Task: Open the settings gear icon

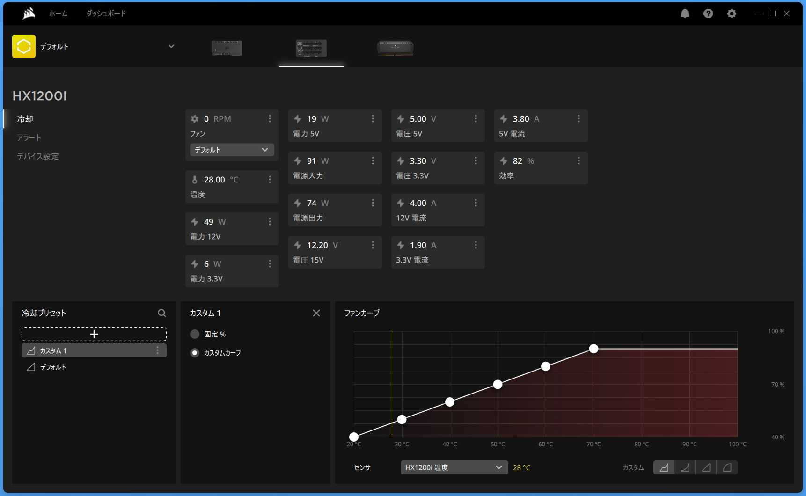Action: pos(732,14)
